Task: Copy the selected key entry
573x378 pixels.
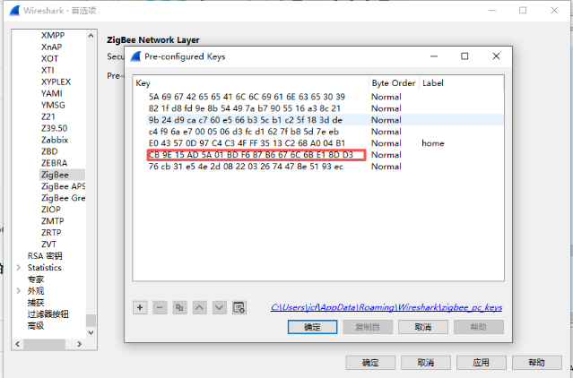Action: coord(179,307)
